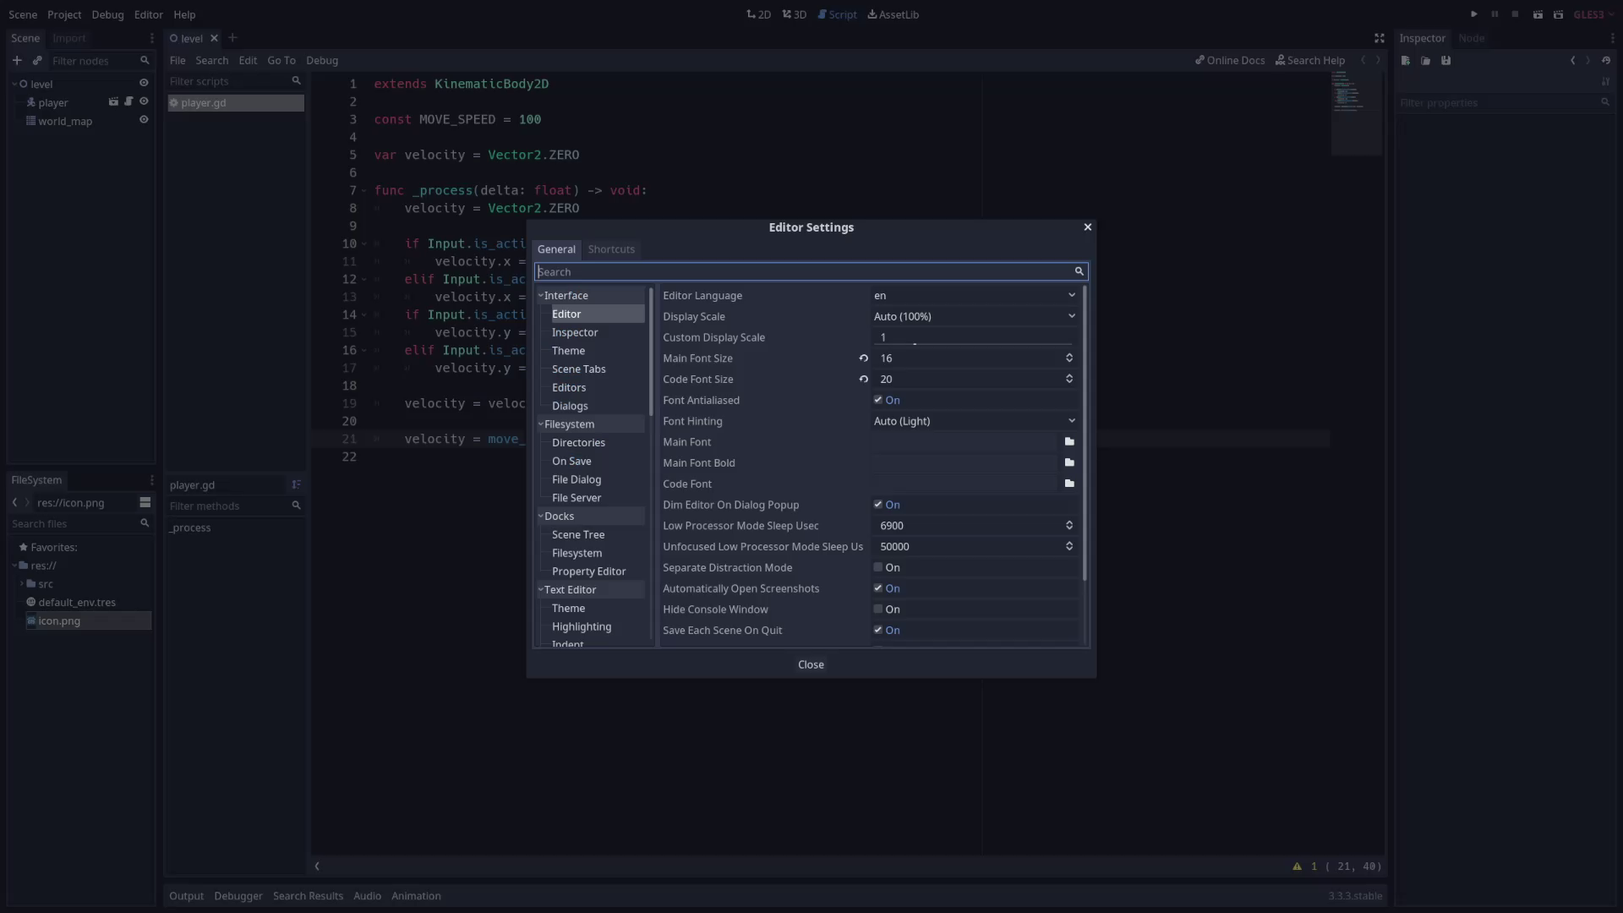Open Scene dock options menu
The image size is (1623, 913).
click(x=152, y=38)
